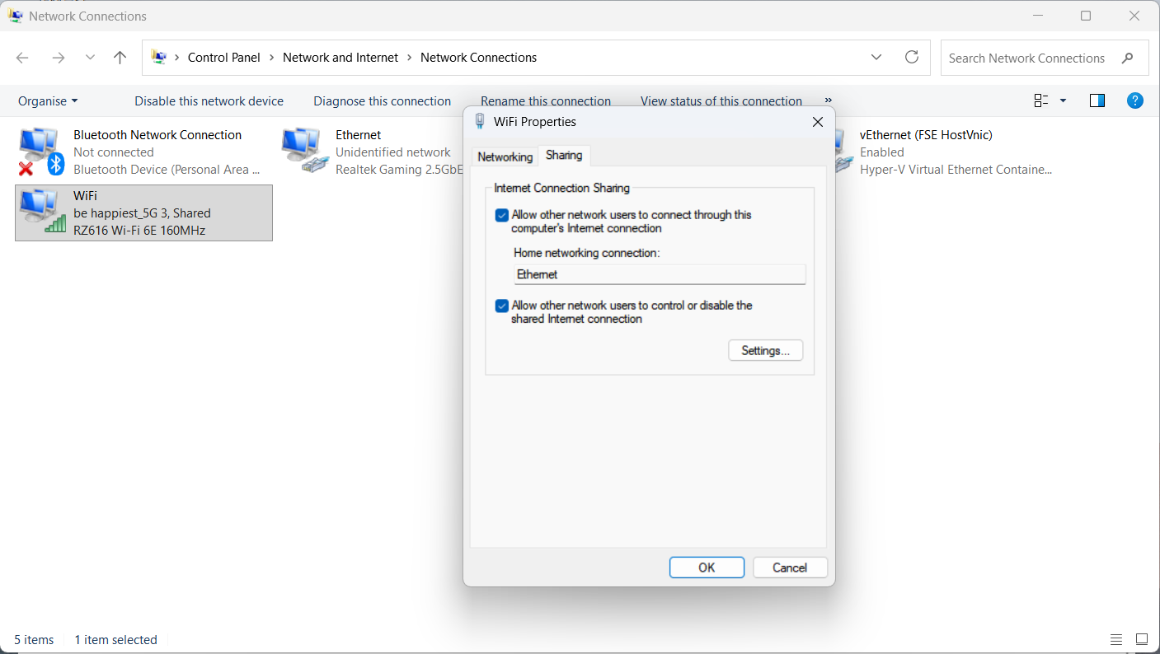Switch to large thumbnails view in status bar
The height and width of the screenshot is (654, 1160).
(1142, 639)
